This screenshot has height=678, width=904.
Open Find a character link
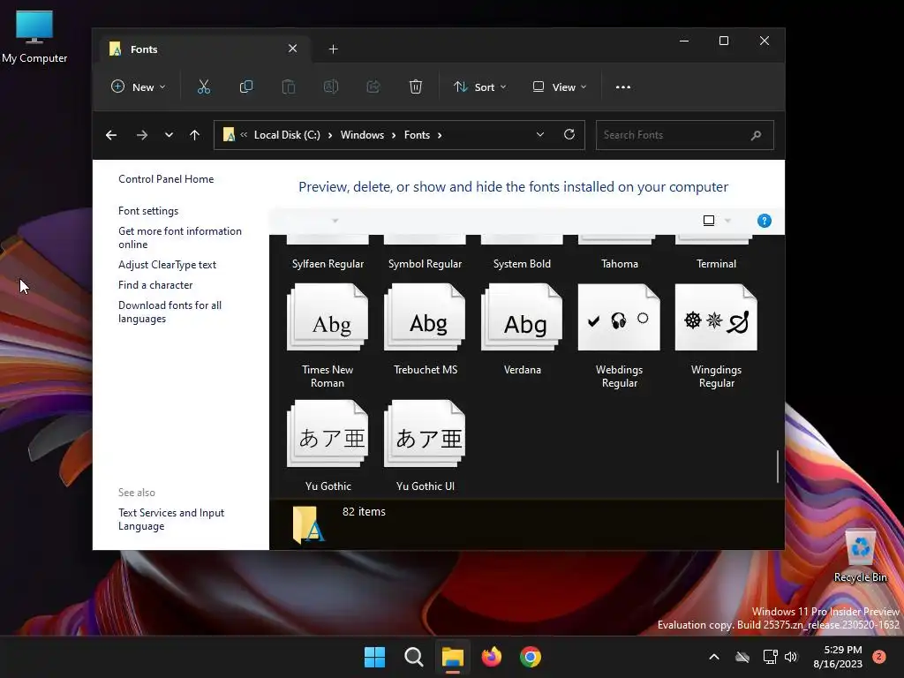coord(155,285)
